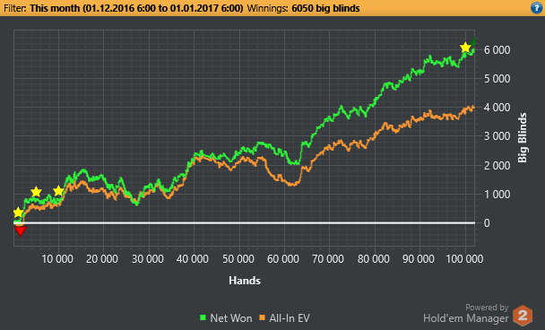Image resolution: width=545 pixels, height=330 pixels.
Task: Click the All-In EV legend label
Action: click(x=290, y=318)
